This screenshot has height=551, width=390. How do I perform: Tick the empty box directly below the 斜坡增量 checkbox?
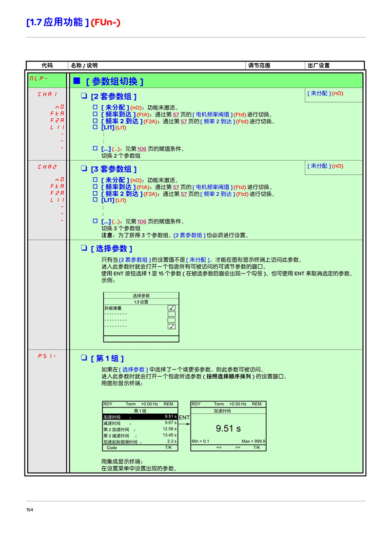coord(172,314)
